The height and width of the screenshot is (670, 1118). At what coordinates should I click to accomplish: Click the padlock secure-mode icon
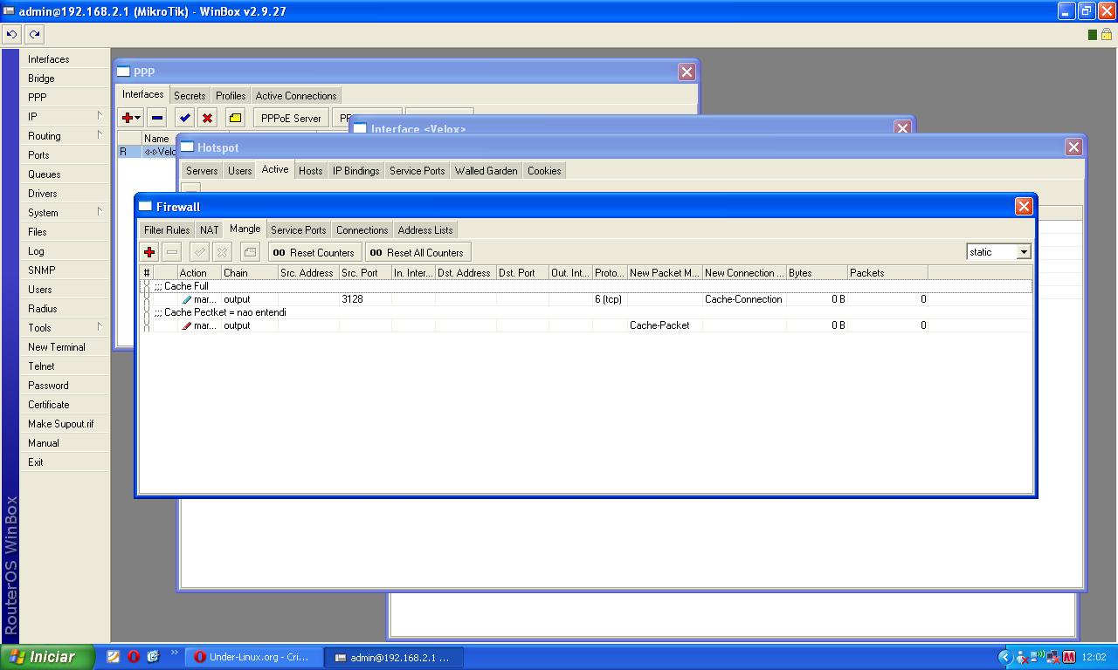pos(1107,34)
